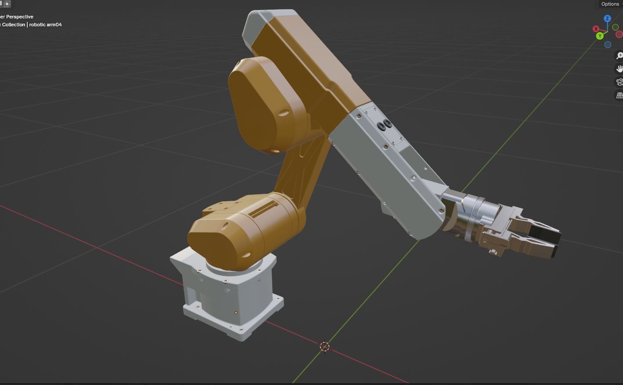Image resolution: width=623 pixels, height=385 pixels.
Task: Click the negative X dark red gizmo circle
Action: pos(619,34)
